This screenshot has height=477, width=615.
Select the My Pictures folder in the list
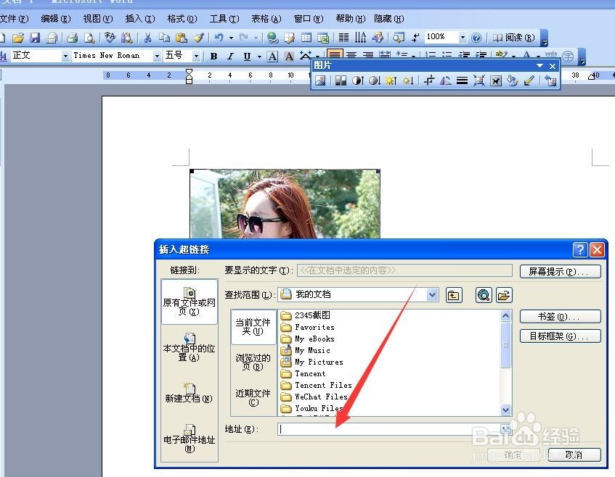320,362
